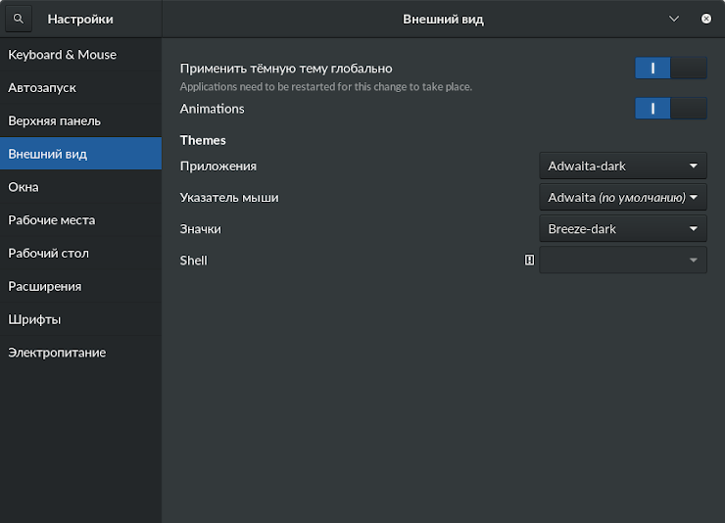This screenshot has height=523, width=725.
Task: Open the Значки icon theme dropdown
Action: (x=623, y=229)
